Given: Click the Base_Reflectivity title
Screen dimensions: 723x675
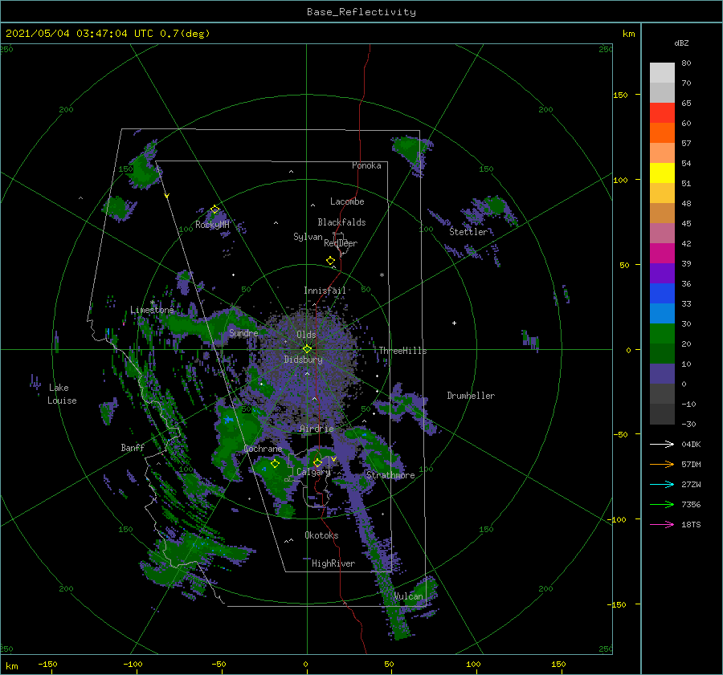Looking at the screenshot, I should click(361, 12).
